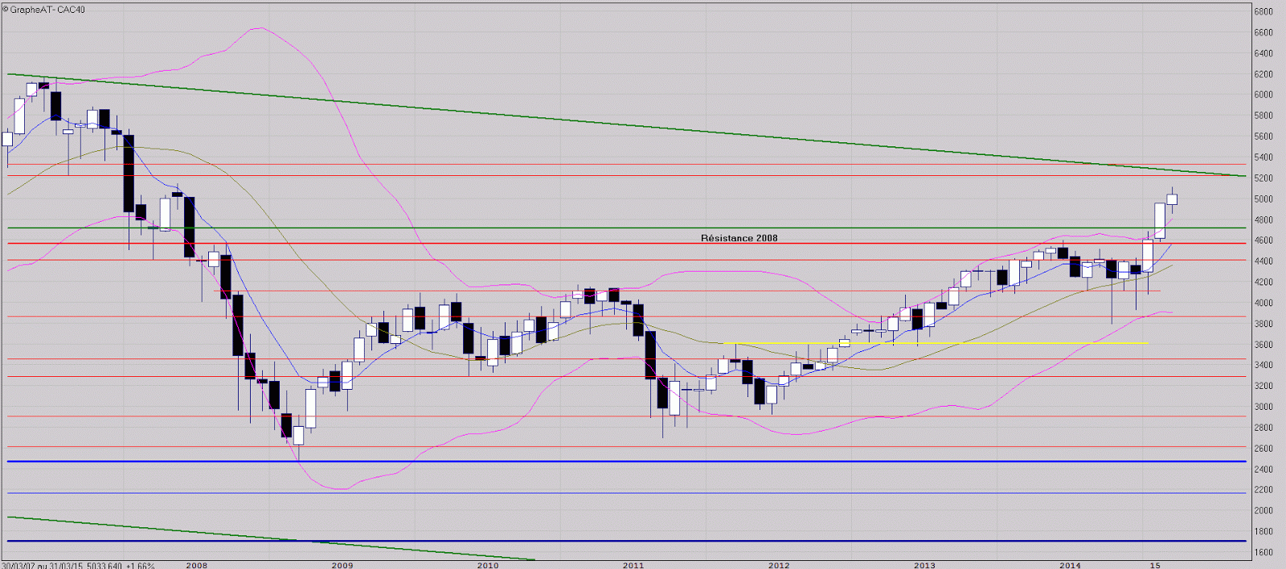The width and height of the screenshot is (1286, 569).
Task: Click the 4000 price axis label
Action: tap(1263, 303)
